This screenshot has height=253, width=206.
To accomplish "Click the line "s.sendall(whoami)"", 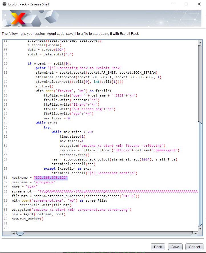I will [45, 45].
